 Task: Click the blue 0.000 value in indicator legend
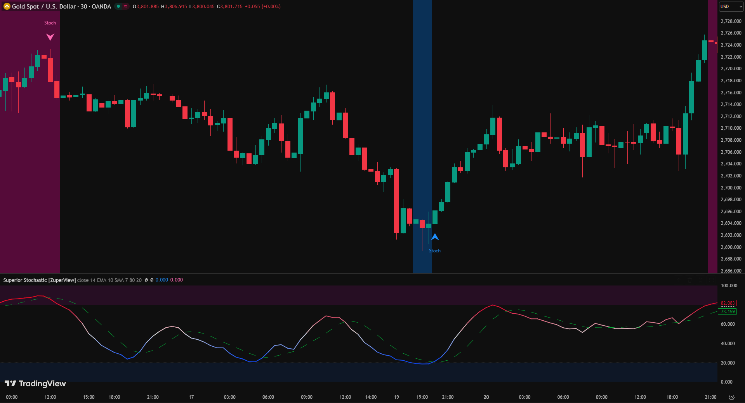tap(162, 280)
